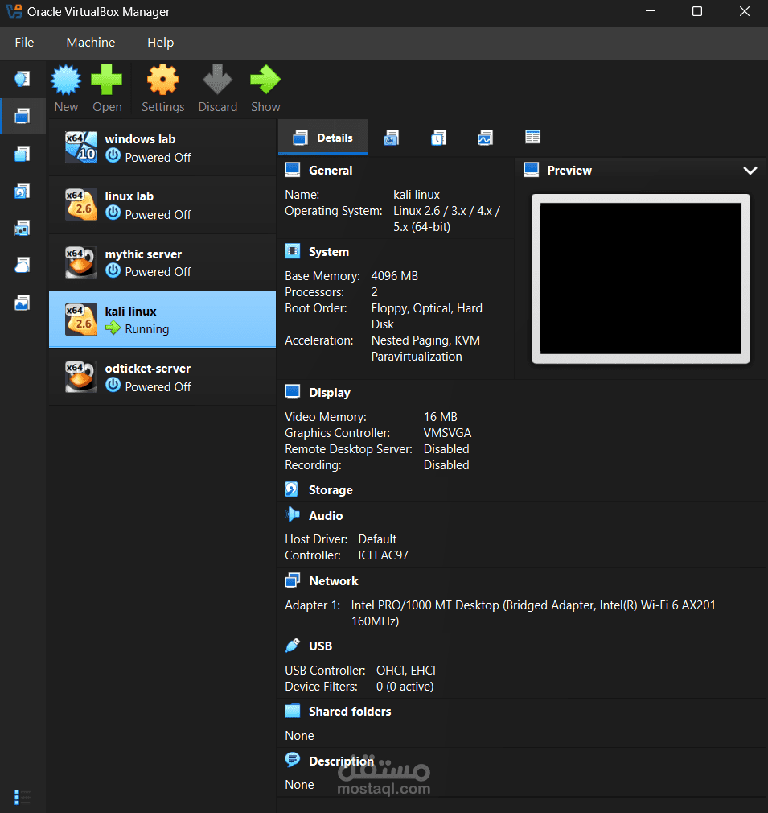Open the General section header

coord(331,171)
